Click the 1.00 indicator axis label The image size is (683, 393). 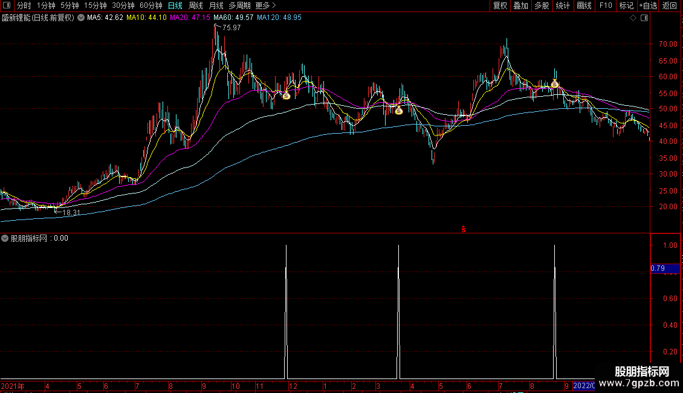coord(670,245)
